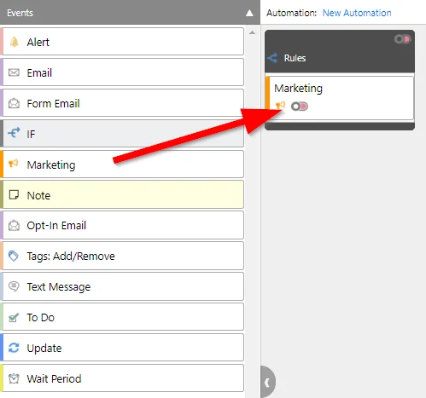Select the Form Email event
This screenshot has width=426, height=398.
click(122, 103)
